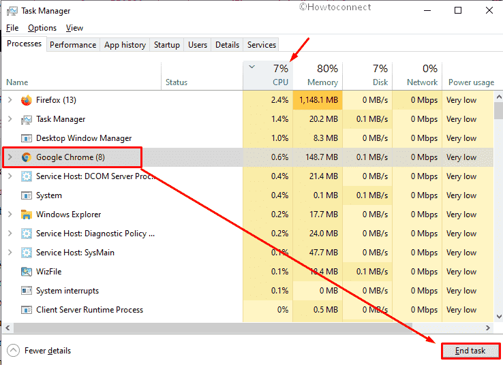Viewport: 503px width, 365px height.
Task: Sort by the Disk column header
Action: pyautogui.click(x=367, y=76)
